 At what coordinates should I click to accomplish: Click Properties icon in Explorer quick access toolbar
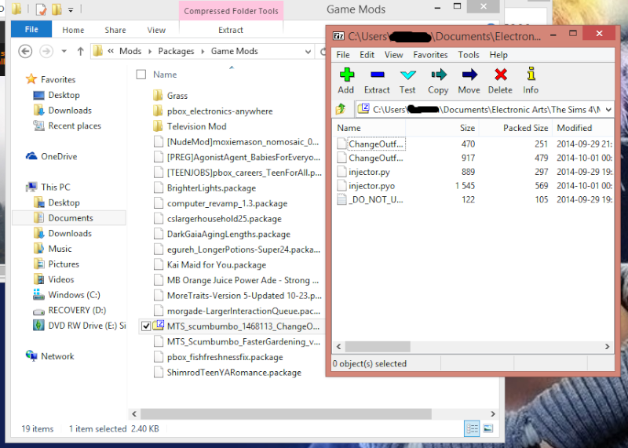click(x=41, y=9)
